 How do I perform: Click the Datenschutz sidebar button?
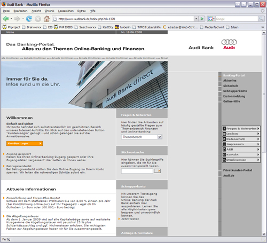pos(241,139)
